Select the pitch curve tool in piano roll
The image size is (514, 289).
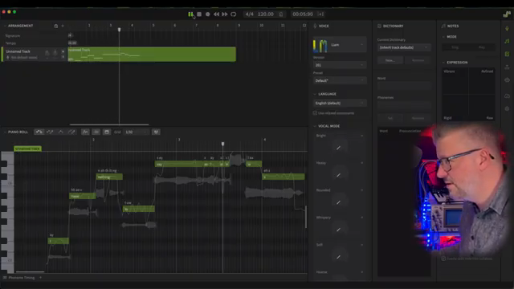61,132
